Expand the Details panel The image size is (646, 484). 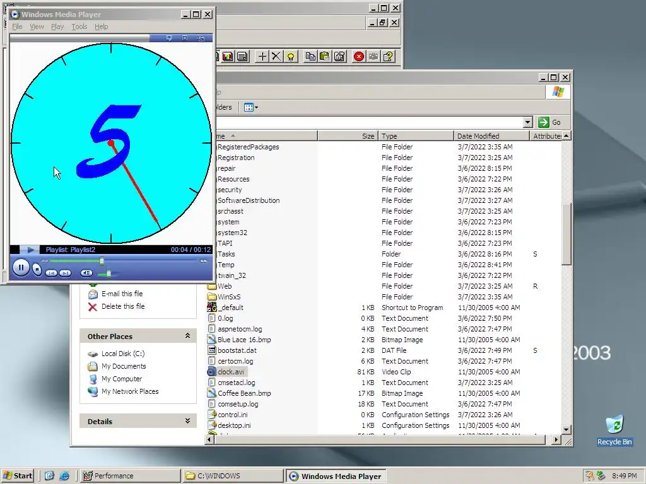click(x=187, y=420)
